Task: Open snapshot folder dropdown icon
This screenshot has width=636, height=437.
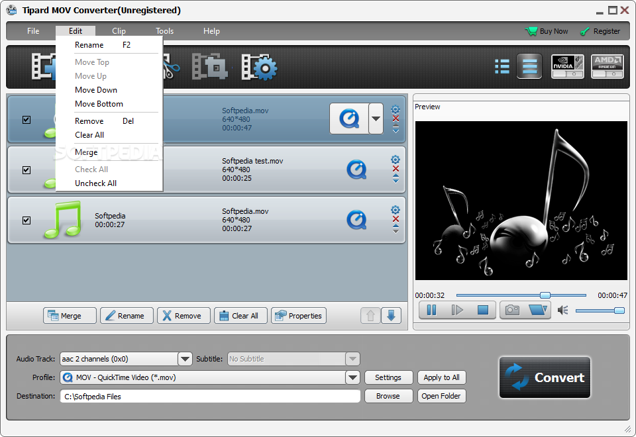Action: pyautogui.click(x=538, y=310)
